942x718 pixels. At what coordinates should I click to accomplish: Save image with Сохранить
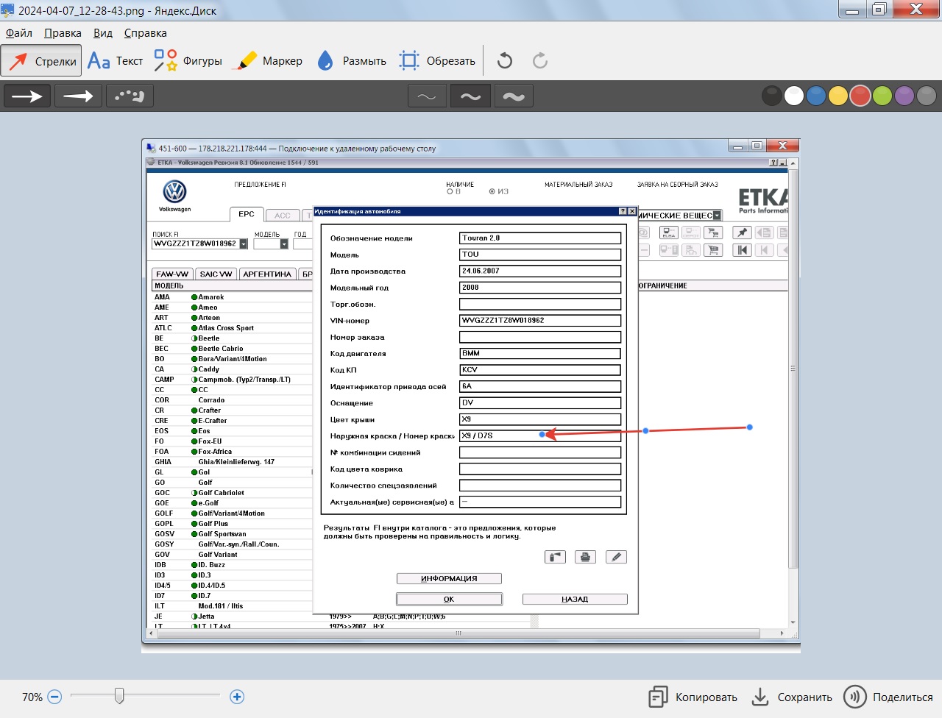click(792, 697)
